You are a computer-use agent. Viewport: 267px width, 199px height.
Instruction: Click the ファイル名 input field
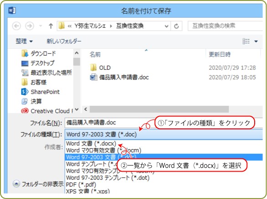[x=163, y=123]
